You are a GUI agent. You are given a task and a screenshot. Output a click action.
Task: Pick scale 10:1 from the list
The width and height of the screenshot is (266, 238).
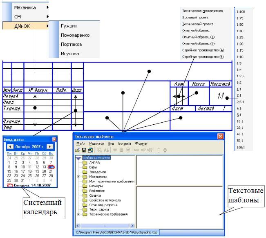coord(240,121)
